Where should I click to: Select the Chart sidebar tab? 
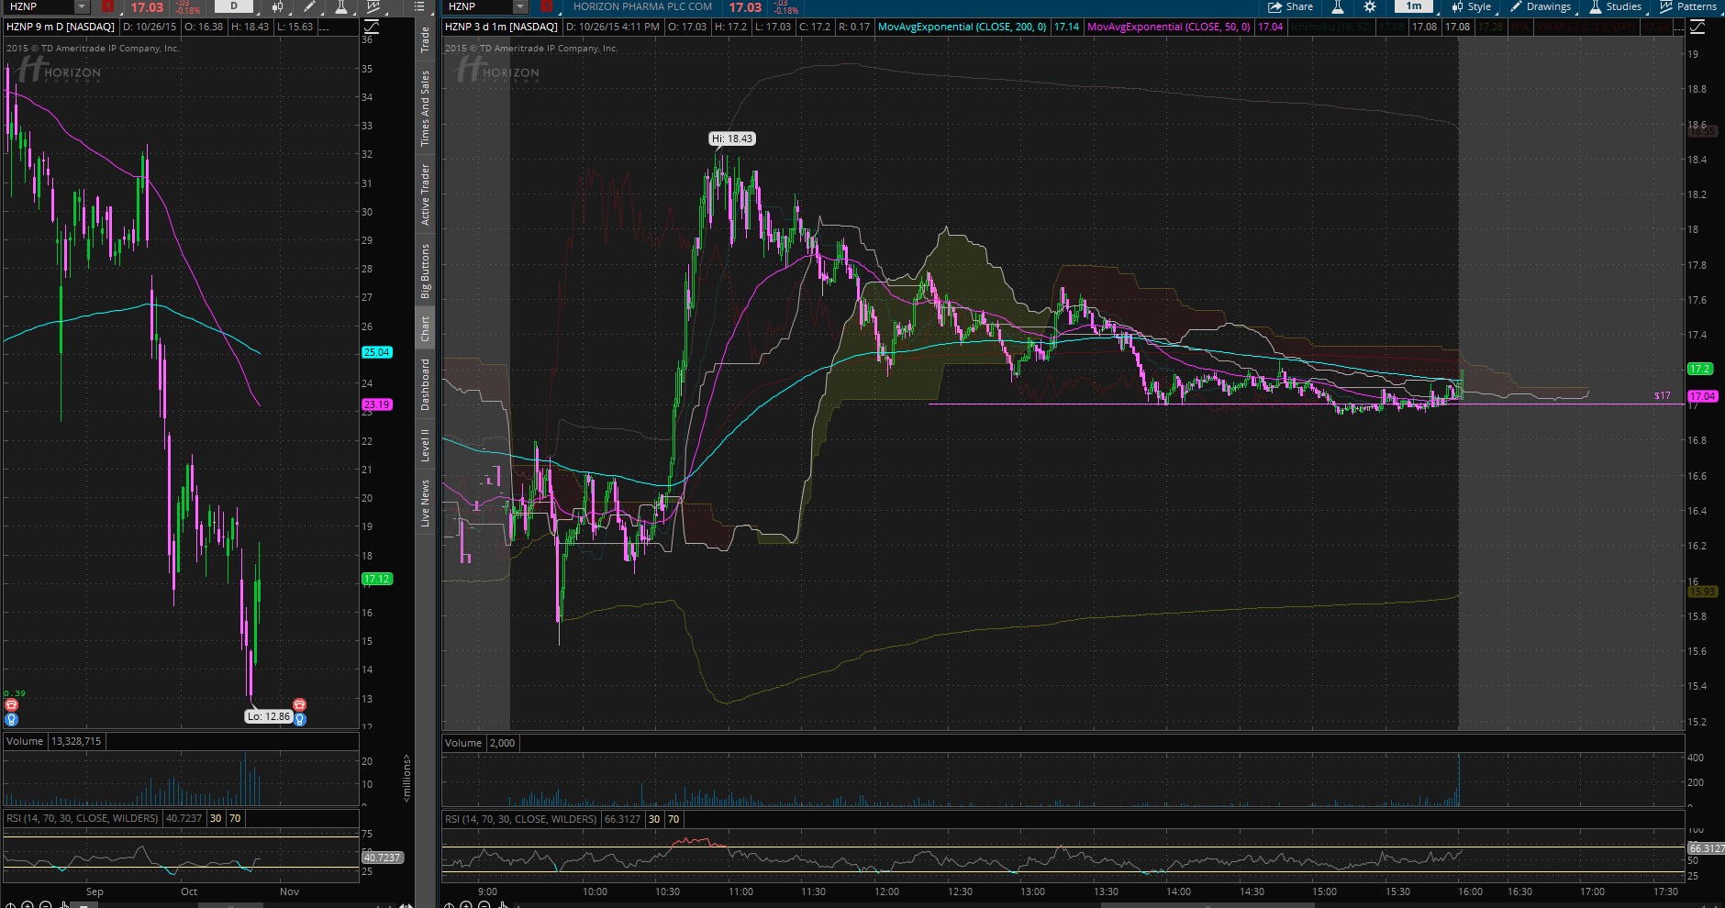tap(425, 328)
